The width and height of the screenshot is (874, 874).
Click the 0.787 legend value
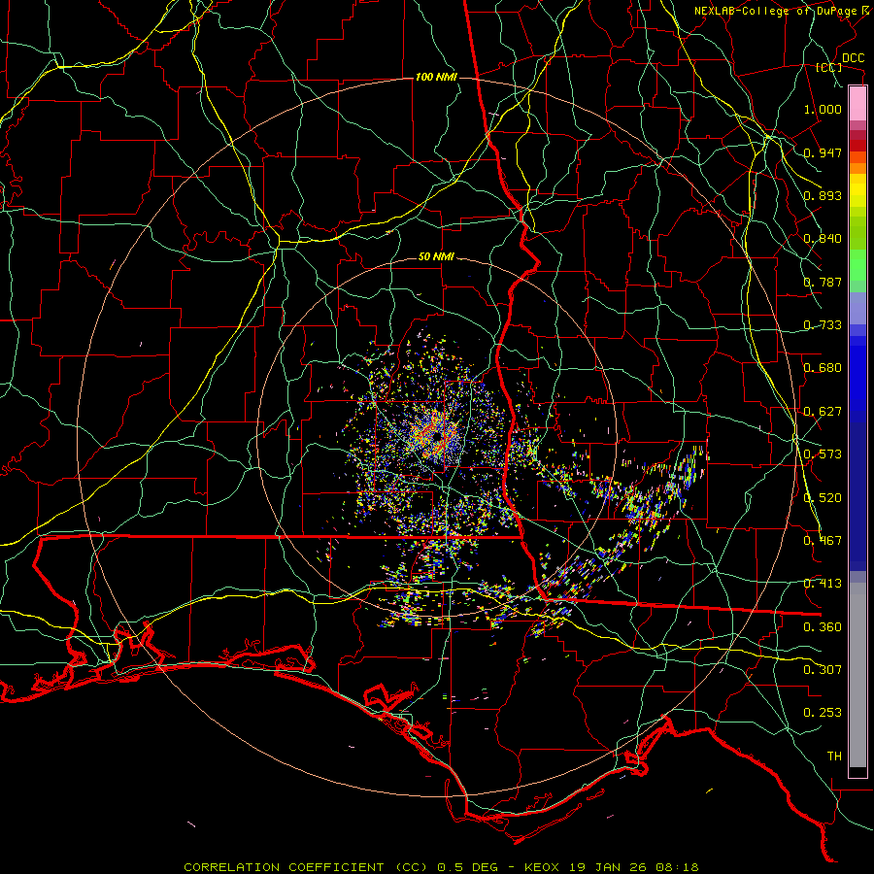[x=823, y=282]
